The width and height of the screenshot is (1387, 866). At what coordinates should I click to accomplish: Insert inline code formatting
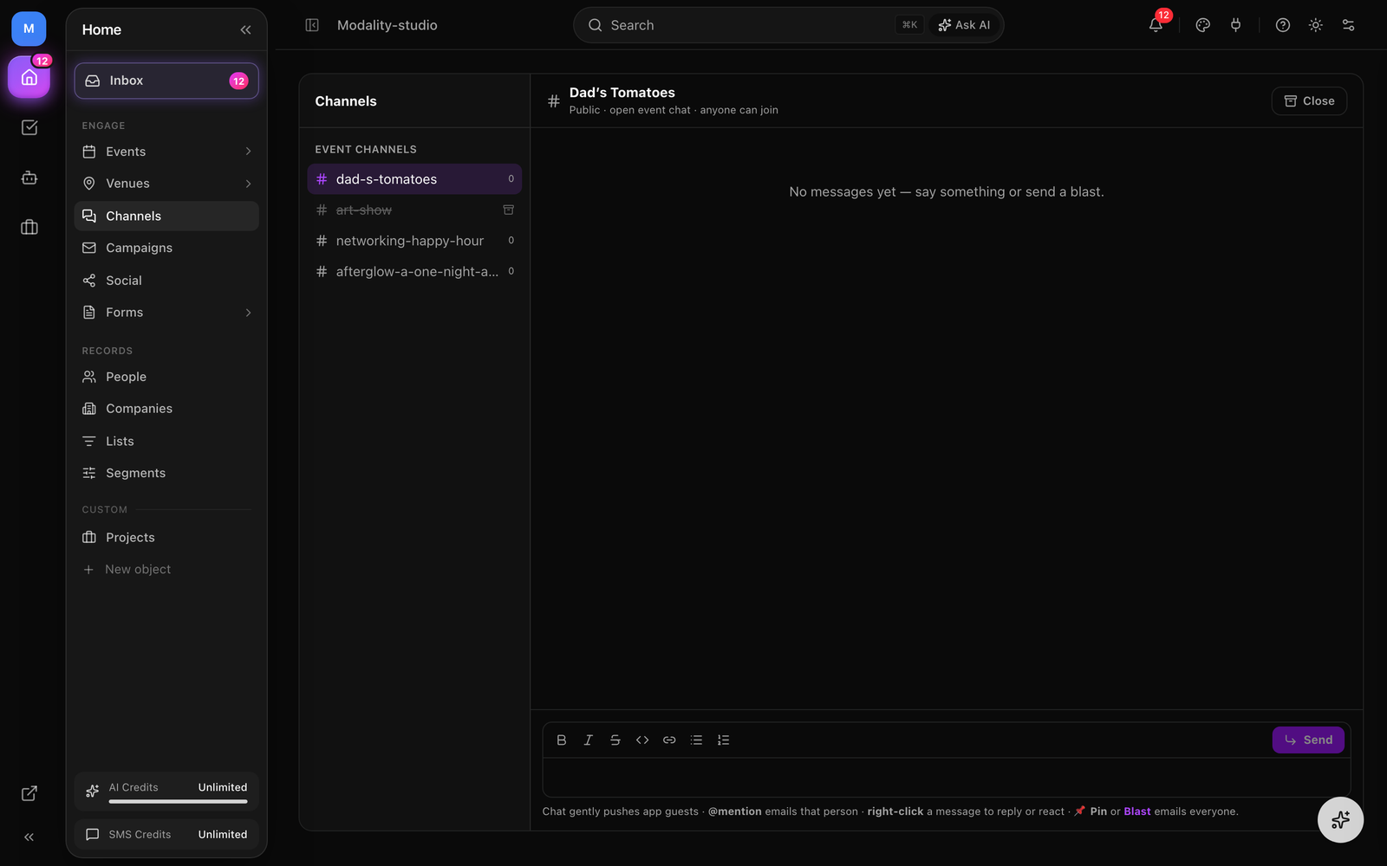tap(642, 740)
